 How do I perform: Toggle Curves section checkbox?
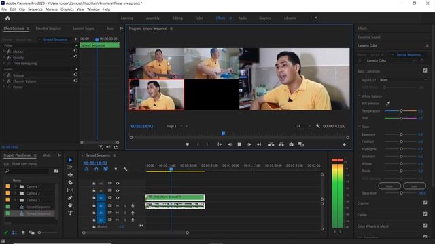(x=425, y=214)
